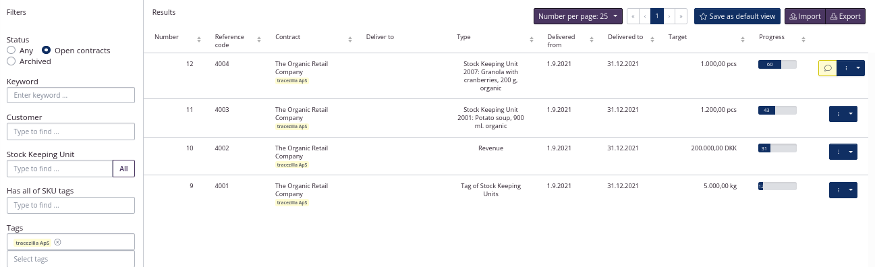Image resolution: width=875 pixels, height=267 pixels.
Task: Click the progress bar showing 31
Action: click(777, 148)
